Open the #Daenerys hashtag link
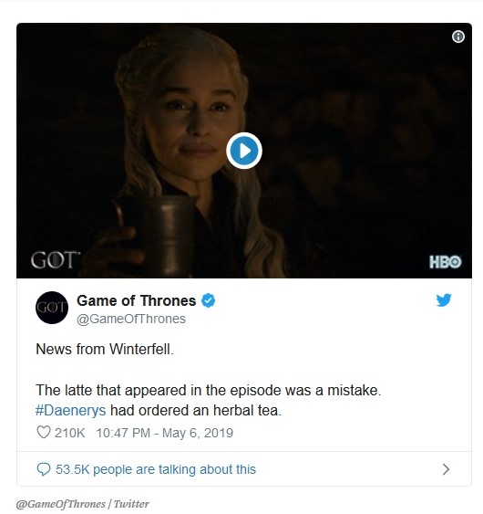Viewport: 483px width, 514px height. (70, 411)
